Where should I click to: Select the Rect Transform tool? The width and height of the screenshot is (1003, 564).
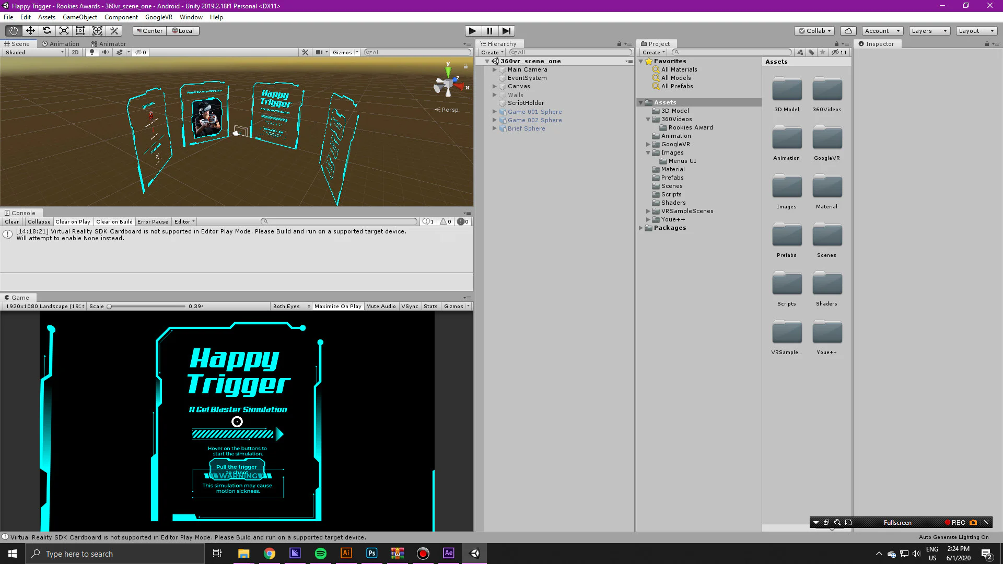80,31
